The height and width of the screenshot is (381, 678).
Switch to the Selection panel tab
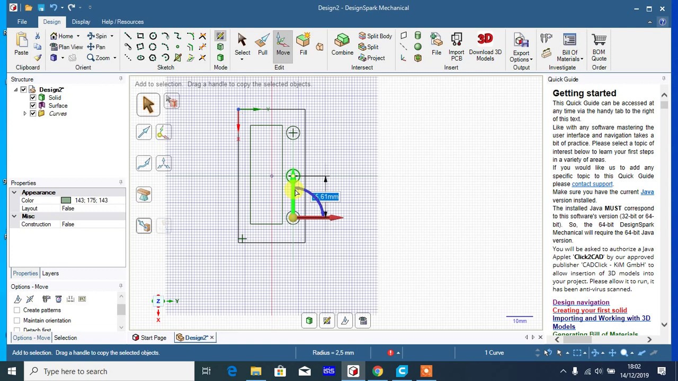pos(66,338)
